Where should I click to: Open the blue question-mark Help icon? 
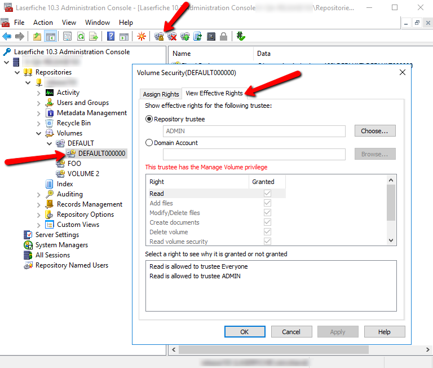111,36
